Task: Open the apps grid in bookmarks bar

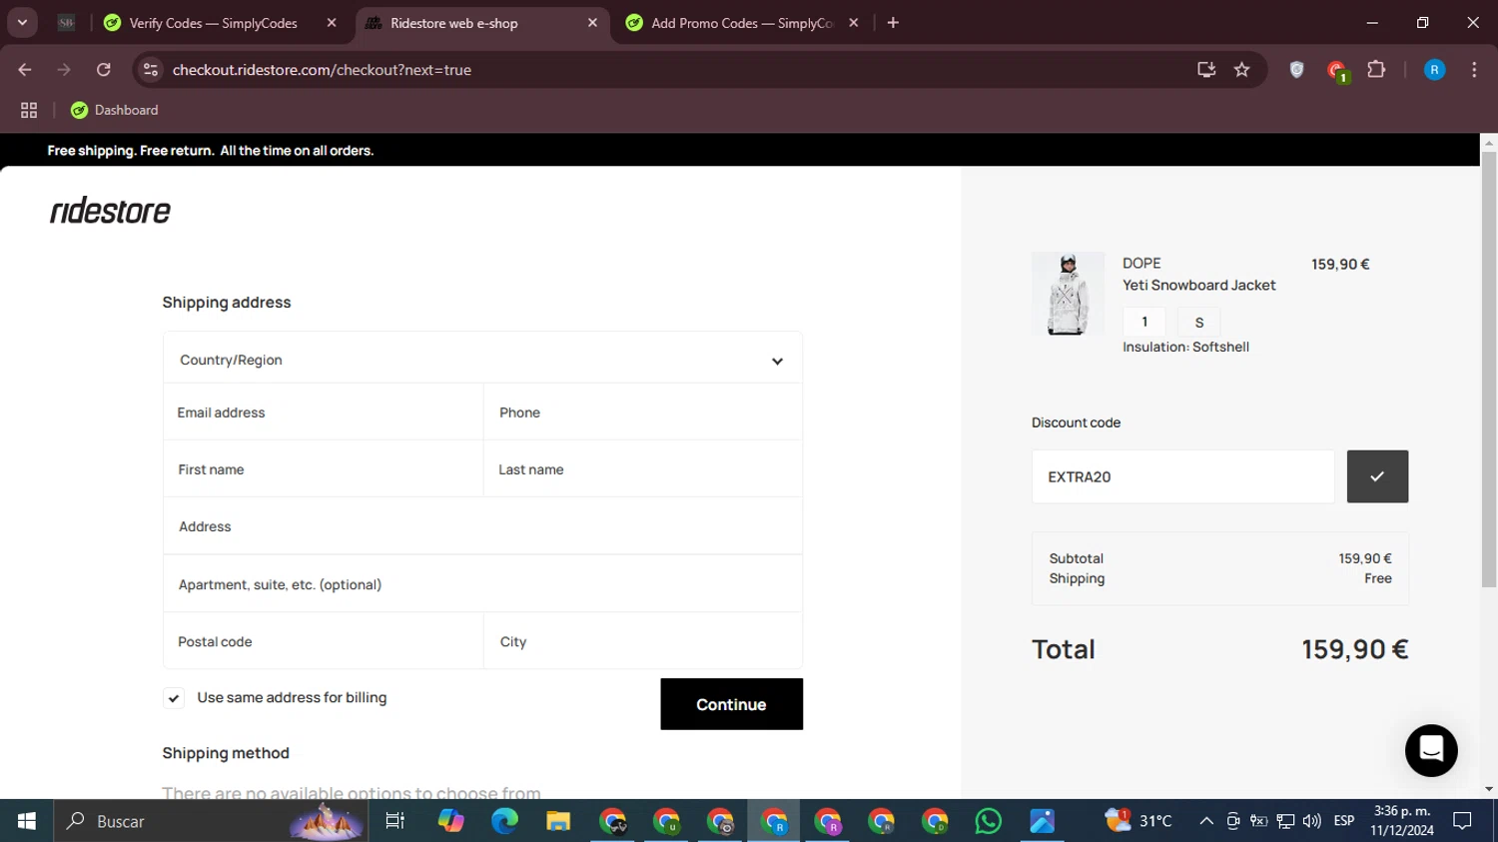Action: coord(29,110)
